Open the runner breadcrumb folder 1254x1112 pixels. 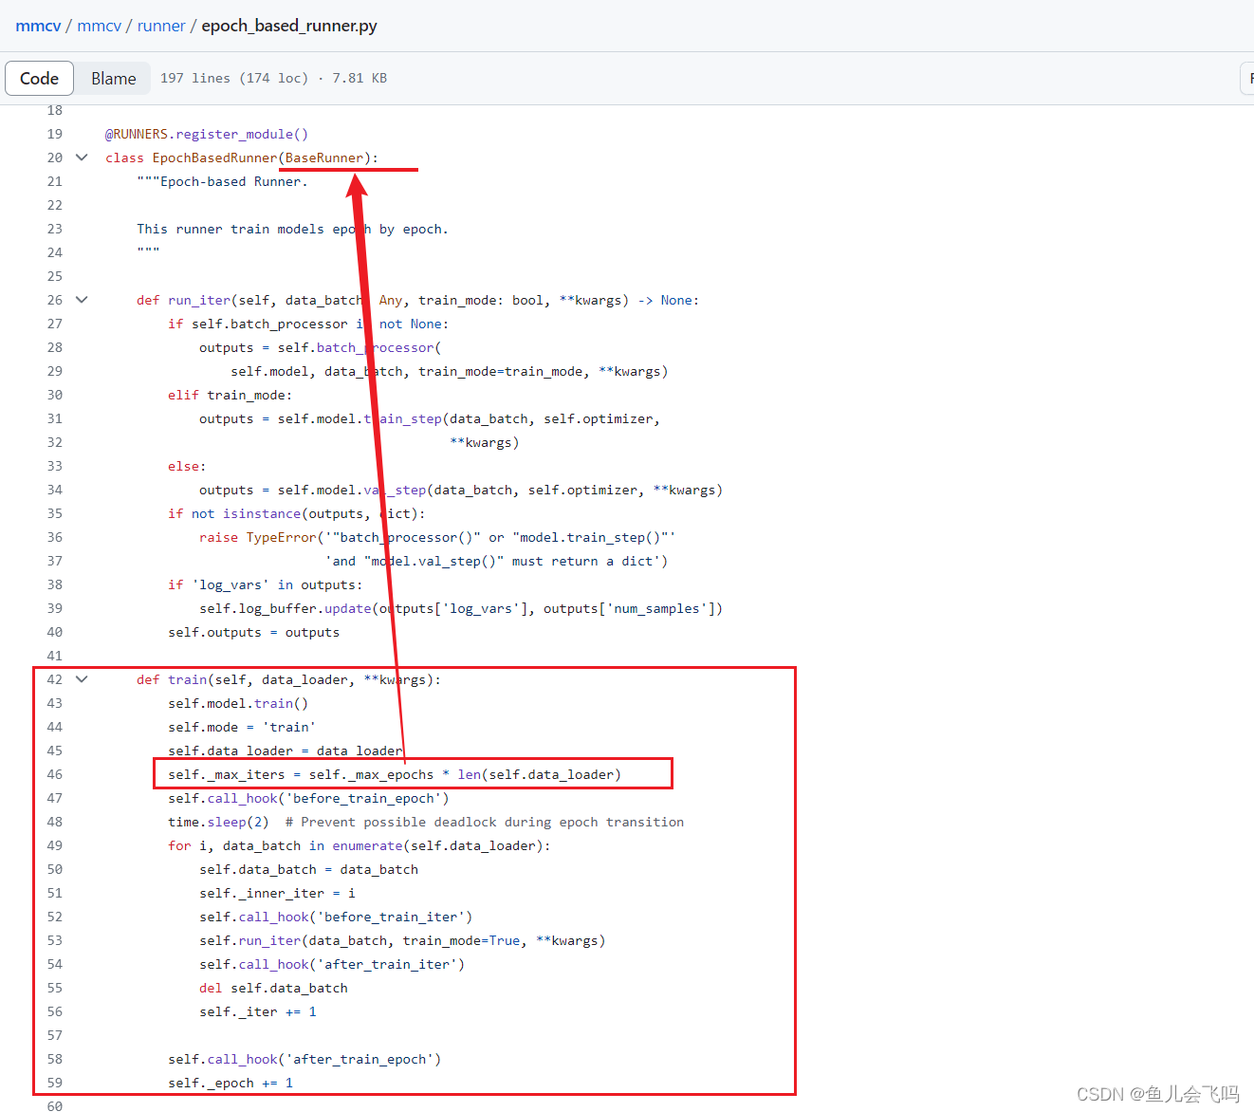tap(161, 26)
